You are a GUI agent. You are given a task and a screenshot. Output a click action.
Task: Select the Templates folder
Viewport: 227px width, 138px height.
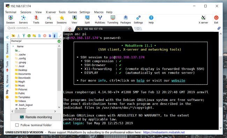coord(23,97)
